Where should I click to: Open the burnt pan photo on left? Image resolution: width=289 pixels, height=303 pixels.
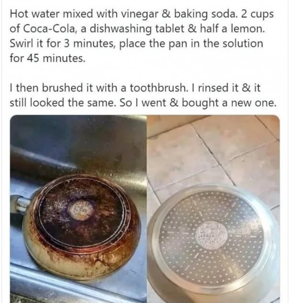(x=78, y=209)
